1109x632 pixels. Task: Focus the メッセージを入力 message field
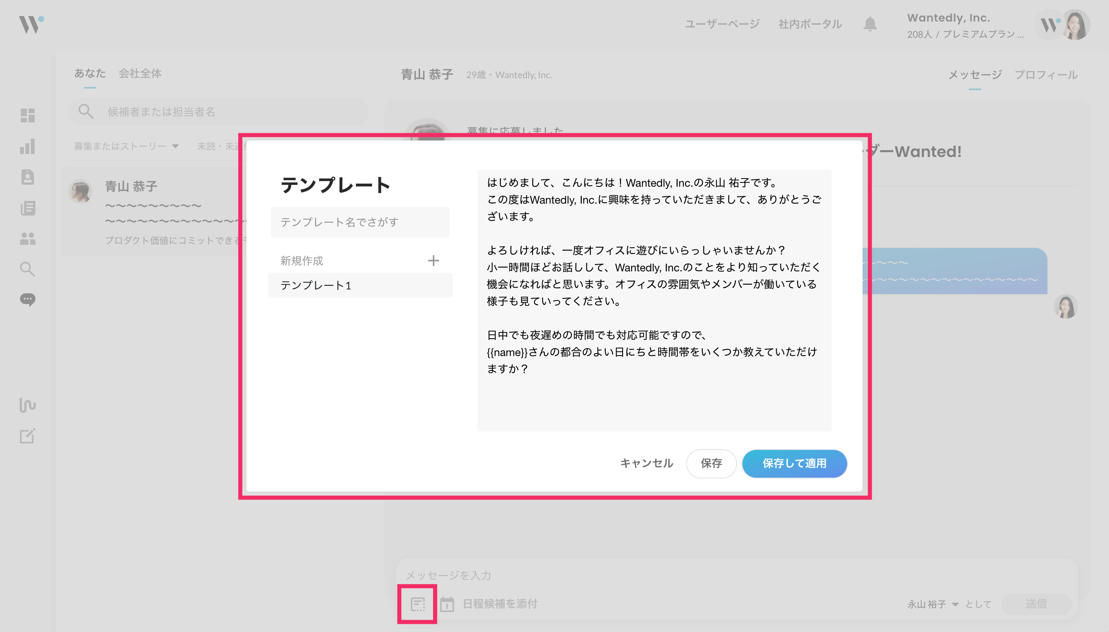pos(736,575)
